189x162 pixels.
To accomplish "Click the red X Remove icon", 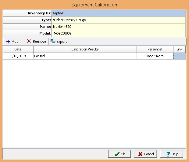I will coord(29,42).
